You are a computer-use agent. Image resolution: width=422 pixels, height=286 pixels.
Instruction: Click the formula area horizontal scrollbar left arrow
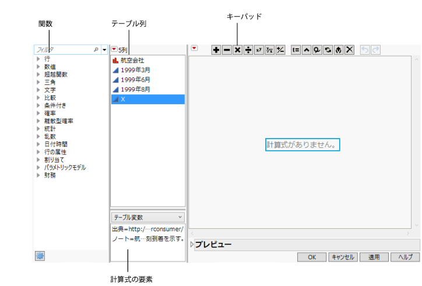192,233
